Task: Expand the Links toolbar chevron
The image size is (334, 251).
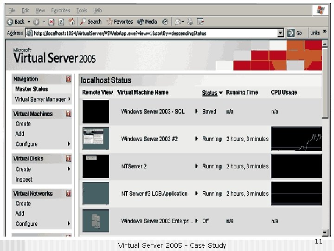Action: coord(325,32)
